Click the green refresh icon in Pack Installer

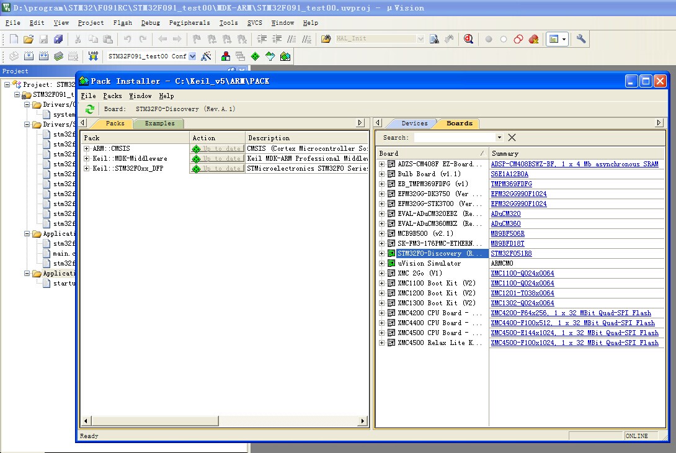point(90,109)
